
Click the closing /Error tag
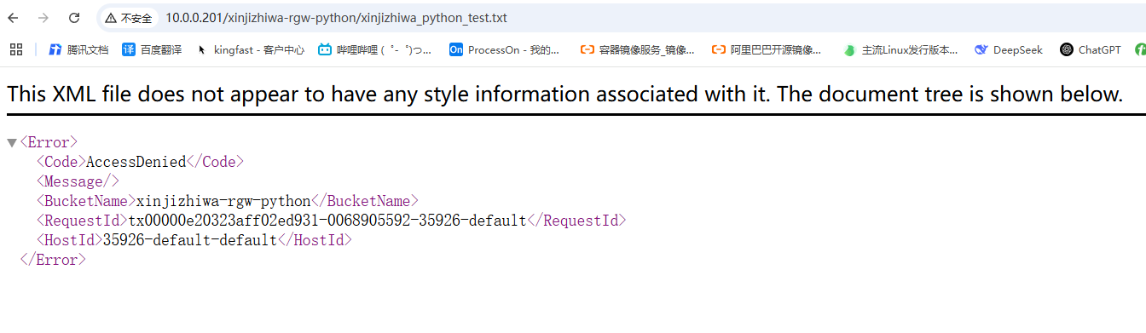(53, 260)
